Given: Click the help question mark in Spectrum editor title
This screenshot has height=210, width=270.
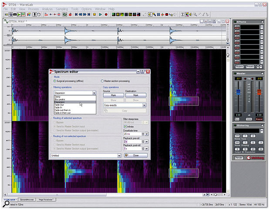Looking at the screenshot, I should tap(142, 71).
